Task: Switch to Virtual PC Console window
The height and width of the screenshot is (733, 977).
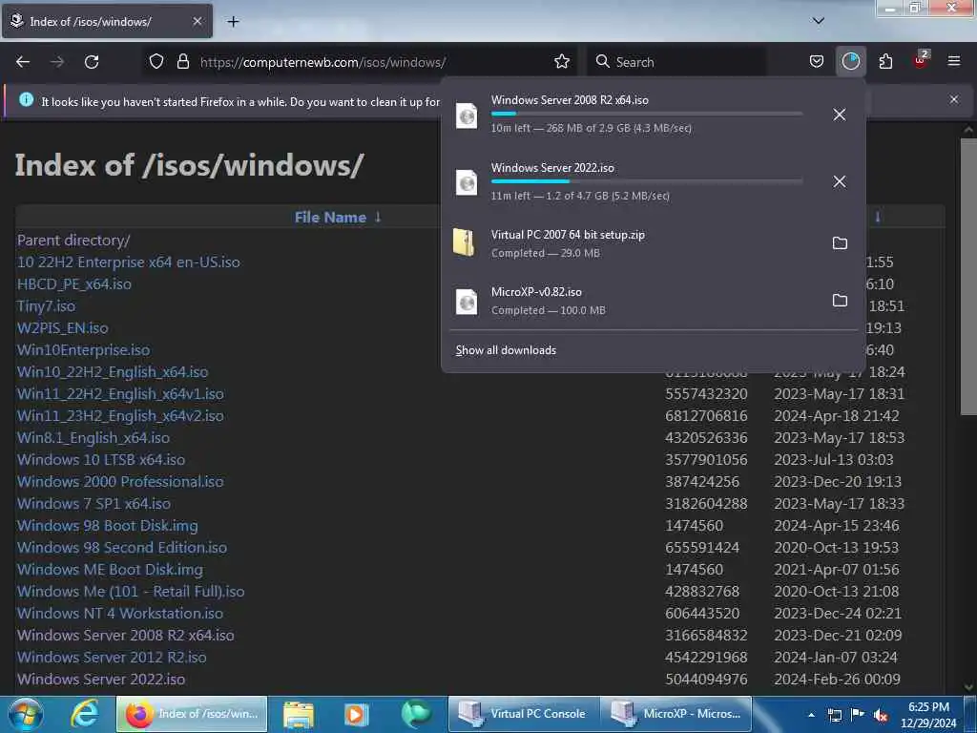Action: pos(524,714)
